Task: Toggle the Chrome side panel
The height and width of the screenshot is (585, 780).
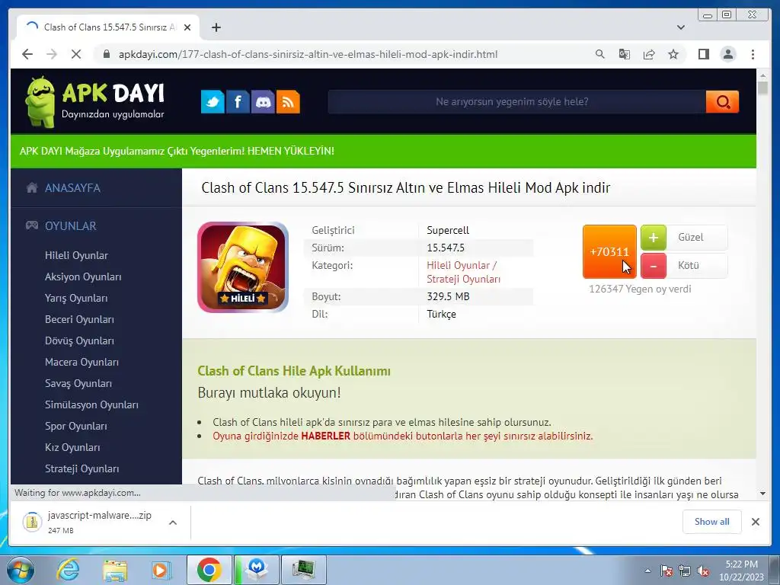Action: [x=703, y=54]
